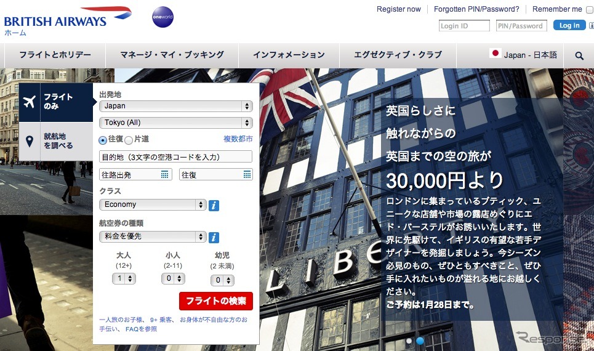This screenshot has height=351, width=594.
Task: Click the Japan flag icon
Action: tap(495, 54)
